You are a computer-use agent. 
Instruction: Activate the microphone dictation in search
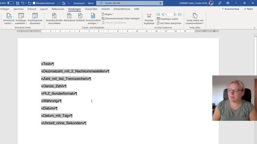[160, 3]
